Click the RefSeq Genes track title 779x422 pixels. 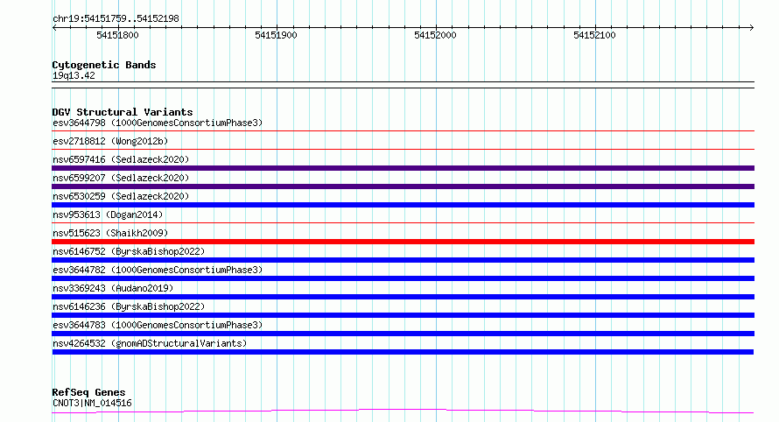(x=88, y=392)
